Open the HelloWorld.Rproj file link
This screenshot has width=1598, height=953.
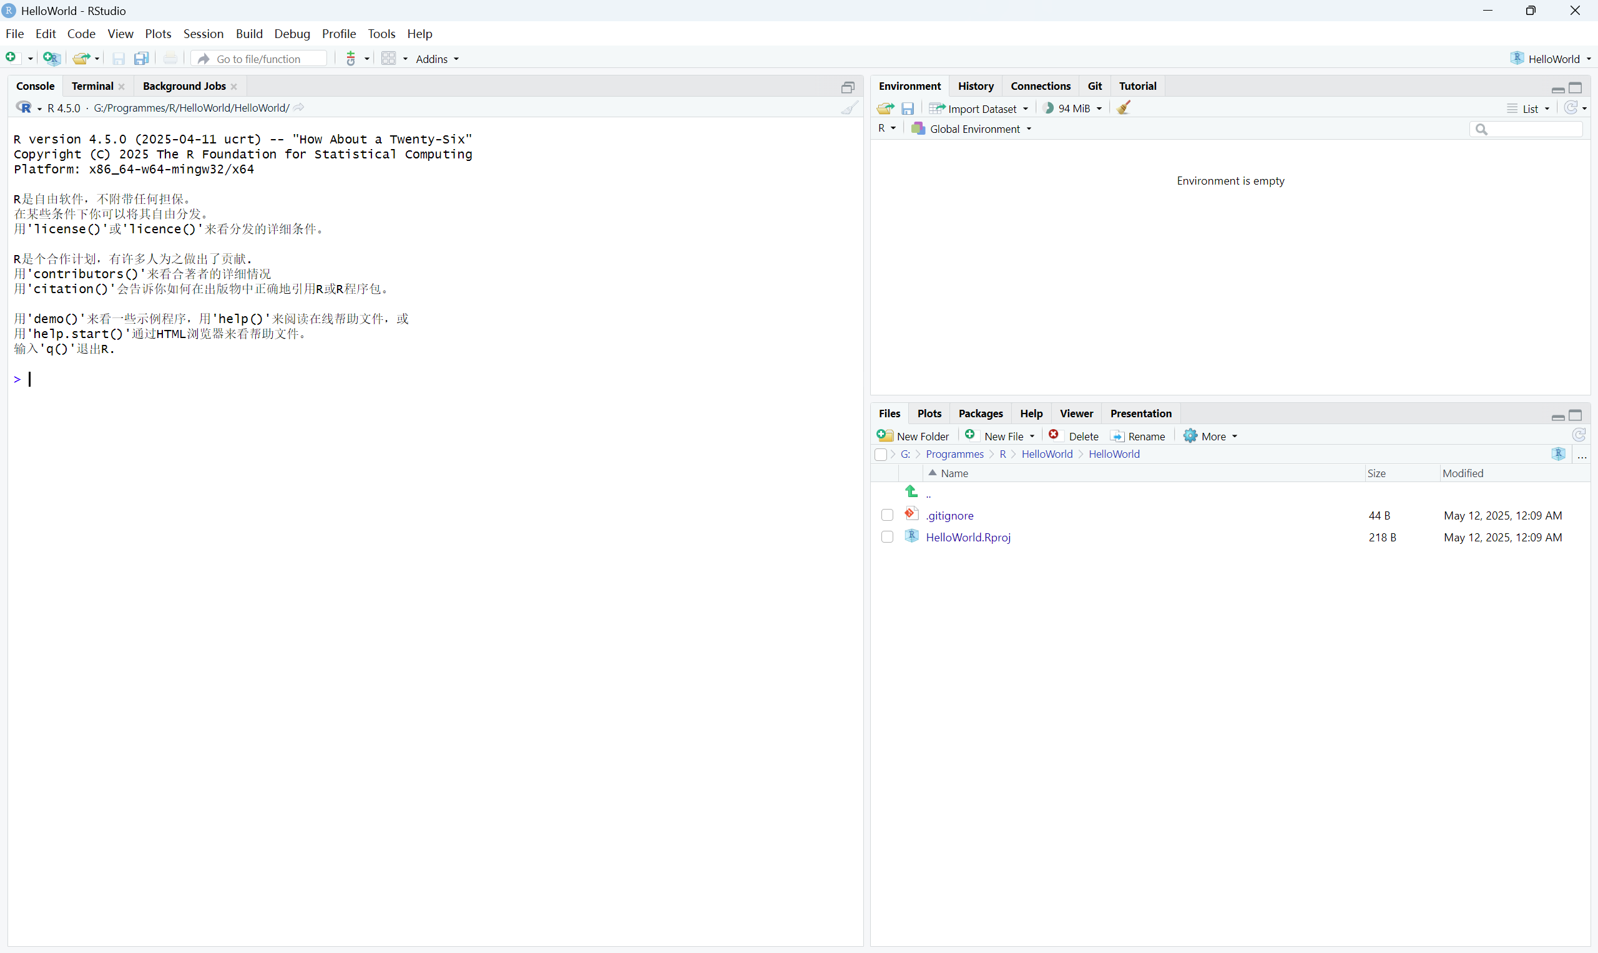(x=968, y=538)
